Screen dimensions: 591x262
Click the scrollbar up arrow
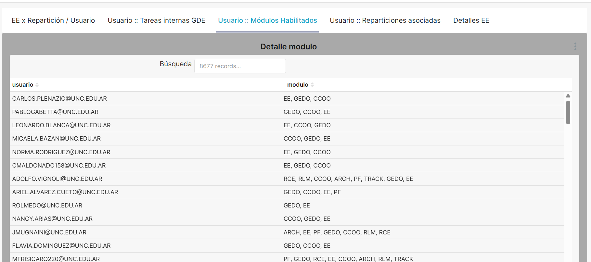point(568,96)
